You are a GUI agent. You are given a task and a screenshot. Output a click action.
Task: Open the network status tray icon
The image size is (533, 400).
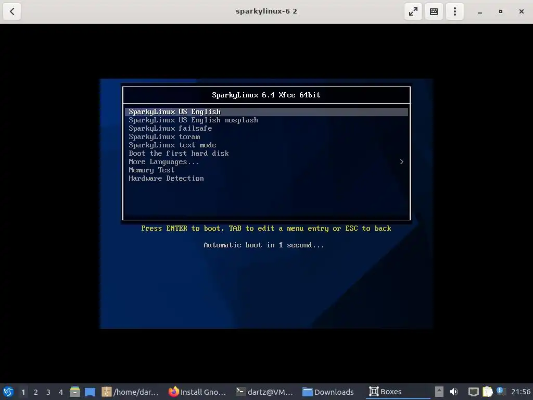(x=473, y=392)
